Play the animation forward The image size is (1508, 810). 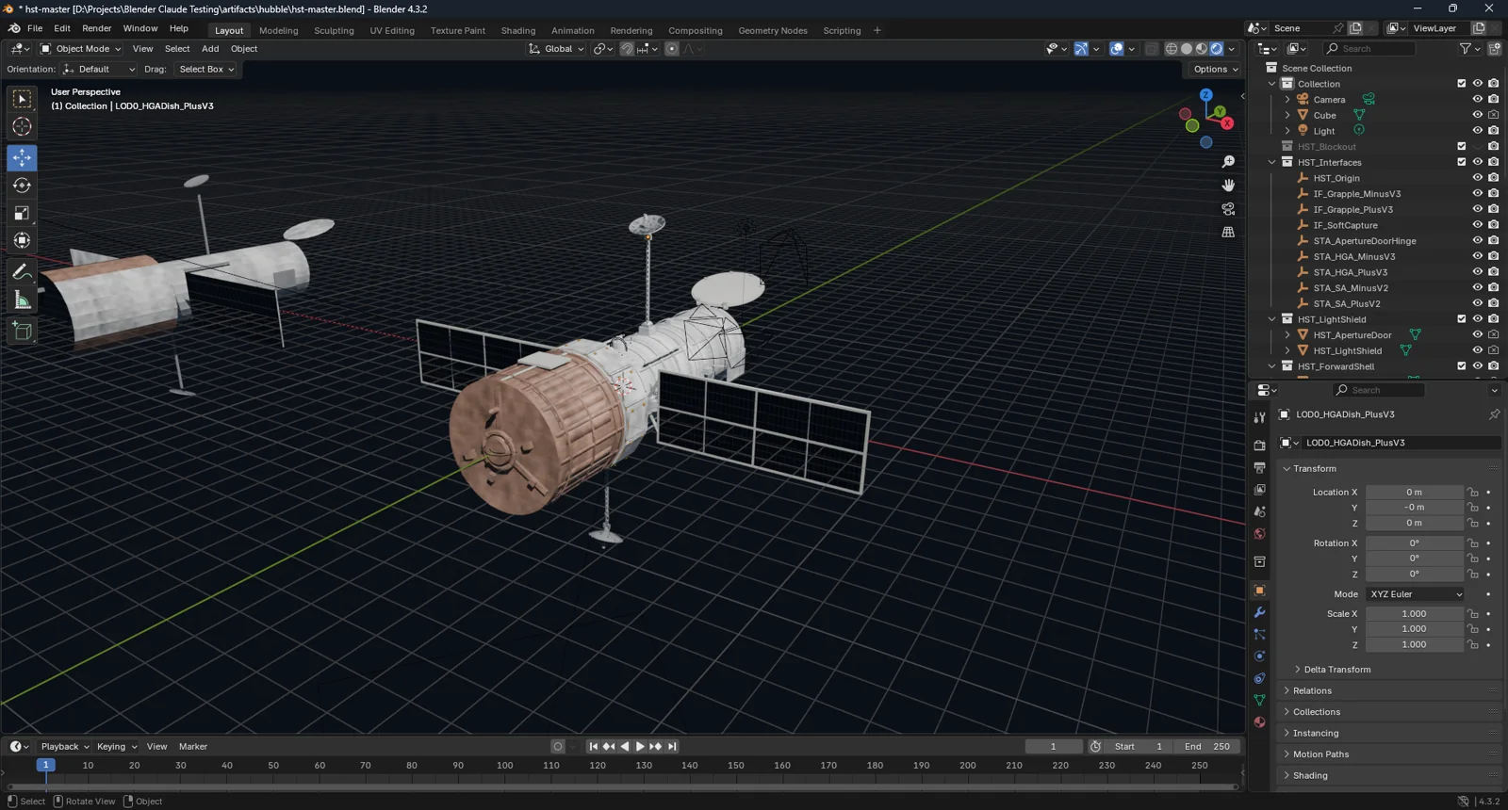(640, 746)
